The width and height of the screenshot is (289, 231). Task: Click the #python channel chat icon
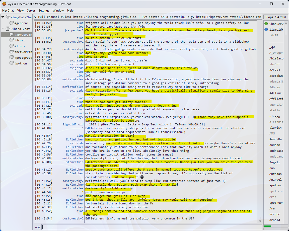point(12,63)
